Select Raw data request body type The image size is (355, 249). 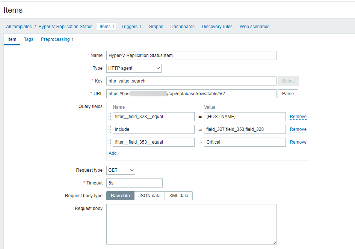120,196
